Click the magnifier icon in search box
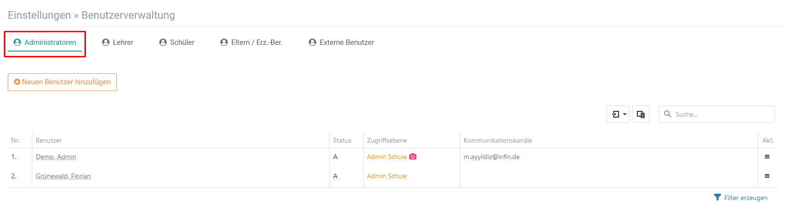 [x=668, y=114]
